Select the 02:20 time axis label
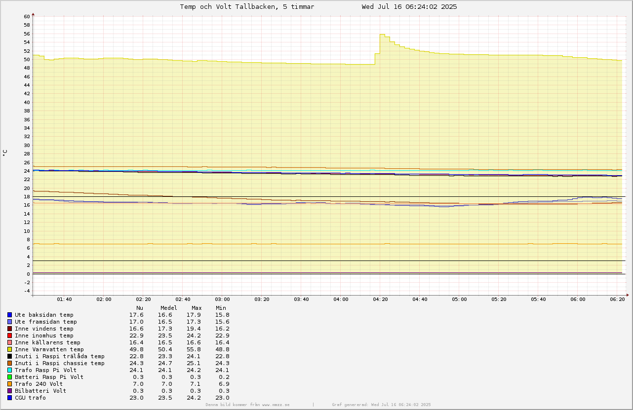 (x=143, y=299)
